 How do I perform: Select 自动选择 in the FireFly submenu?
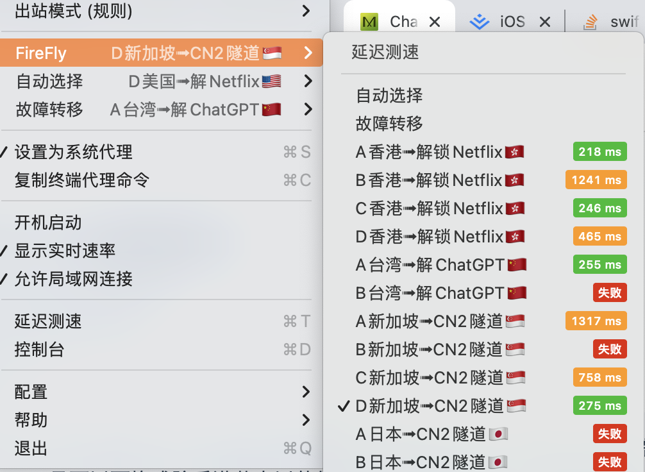pyautogui.click(x=483, y=95)
